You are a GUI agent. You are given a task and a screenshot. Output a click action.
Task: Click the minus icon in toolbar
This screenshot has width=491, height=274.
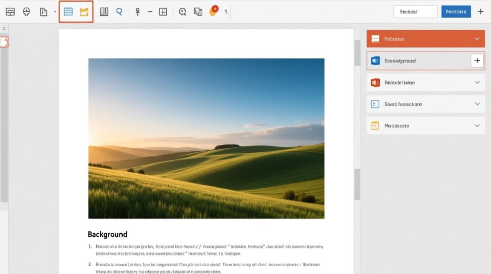point(150,12)
